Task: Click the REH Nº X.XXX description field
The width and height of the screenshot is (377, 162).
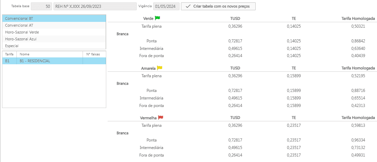Action: pyautogui.click(x=95, y=6)
